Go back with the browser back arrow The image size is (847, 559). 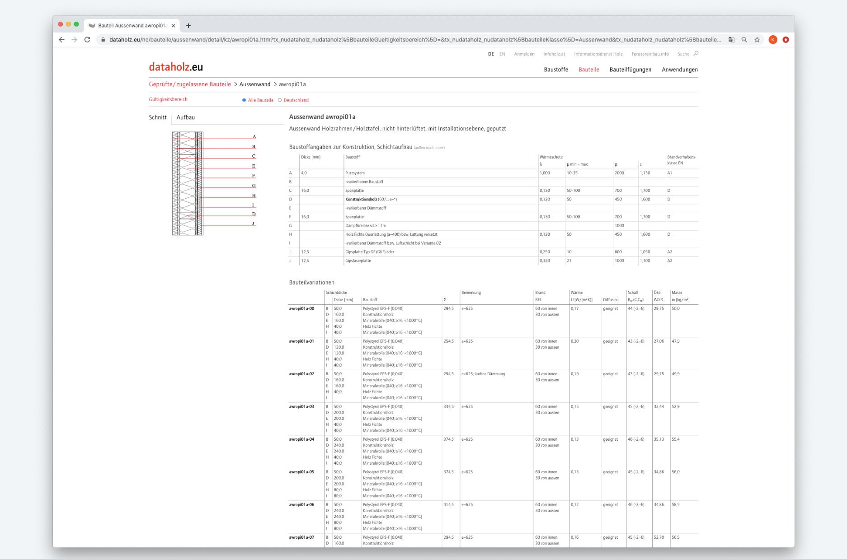[x=62, y=40]
